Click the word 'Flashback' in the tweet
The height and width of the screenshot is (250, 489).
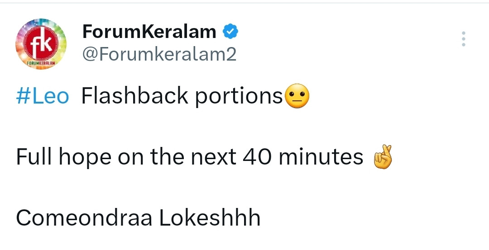134,96
